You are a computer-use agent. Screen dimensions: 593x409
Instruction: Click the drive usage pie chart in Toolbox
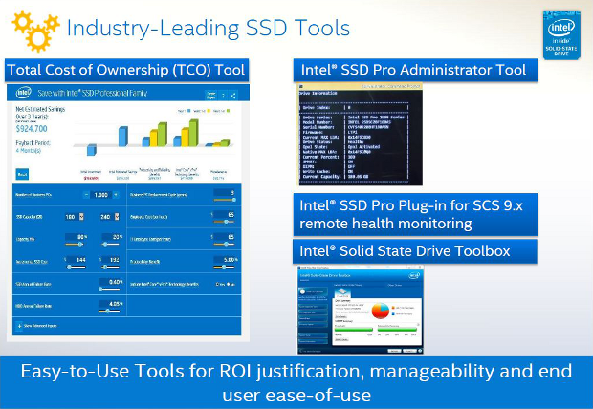[x=381, y=311]
